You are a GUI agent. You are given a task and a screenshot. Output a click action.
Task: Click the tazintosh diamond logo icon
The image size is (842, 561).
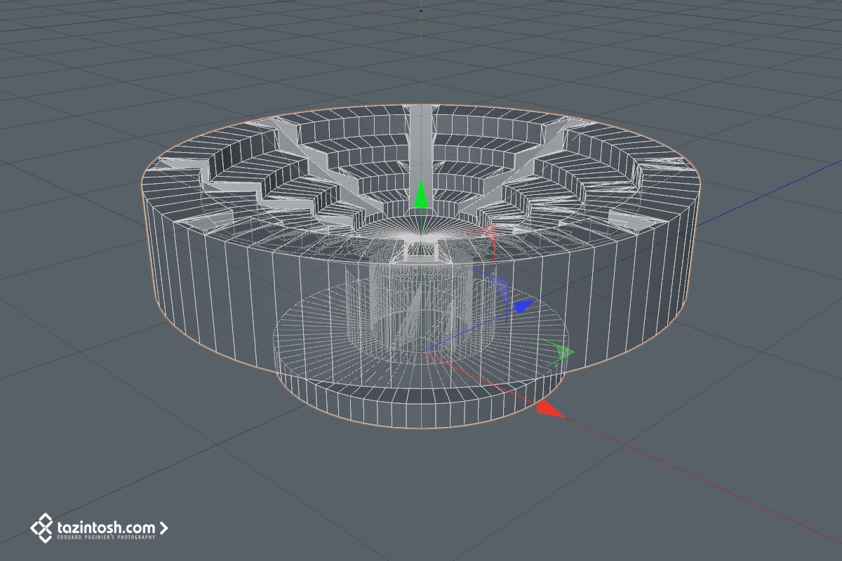click(42, 527)
